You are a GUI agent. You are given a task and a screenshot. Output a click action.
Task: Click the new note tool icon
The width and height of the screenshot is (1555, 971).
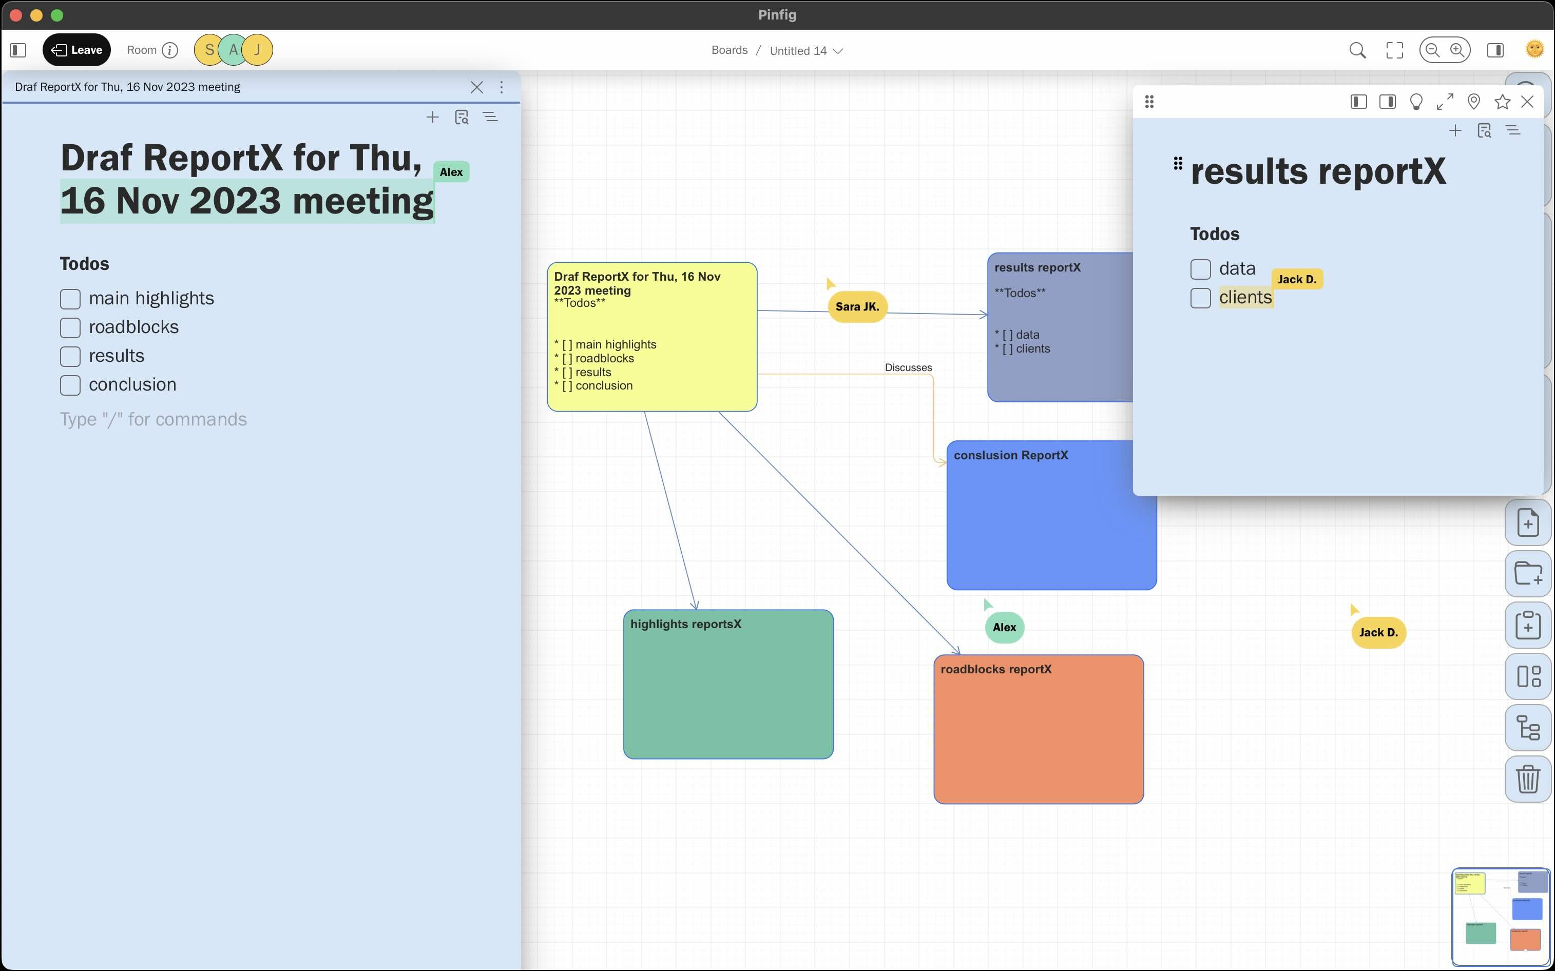pos(1527,522)
